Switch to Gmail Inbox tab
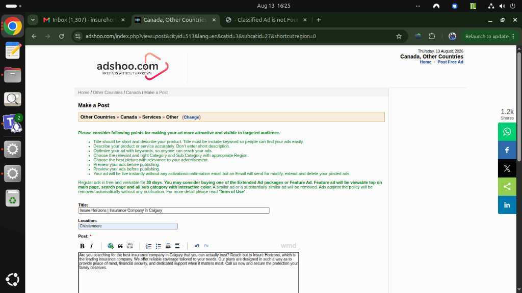 point(84,20)
